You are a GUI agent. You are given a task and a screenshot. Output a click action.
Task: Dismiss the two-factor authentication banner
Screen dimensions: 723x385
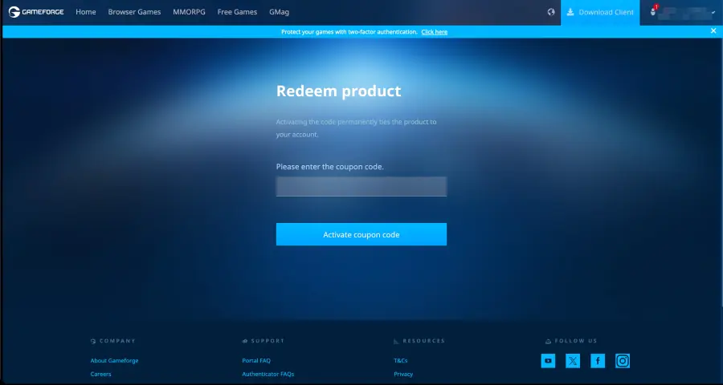coord(713,30)
